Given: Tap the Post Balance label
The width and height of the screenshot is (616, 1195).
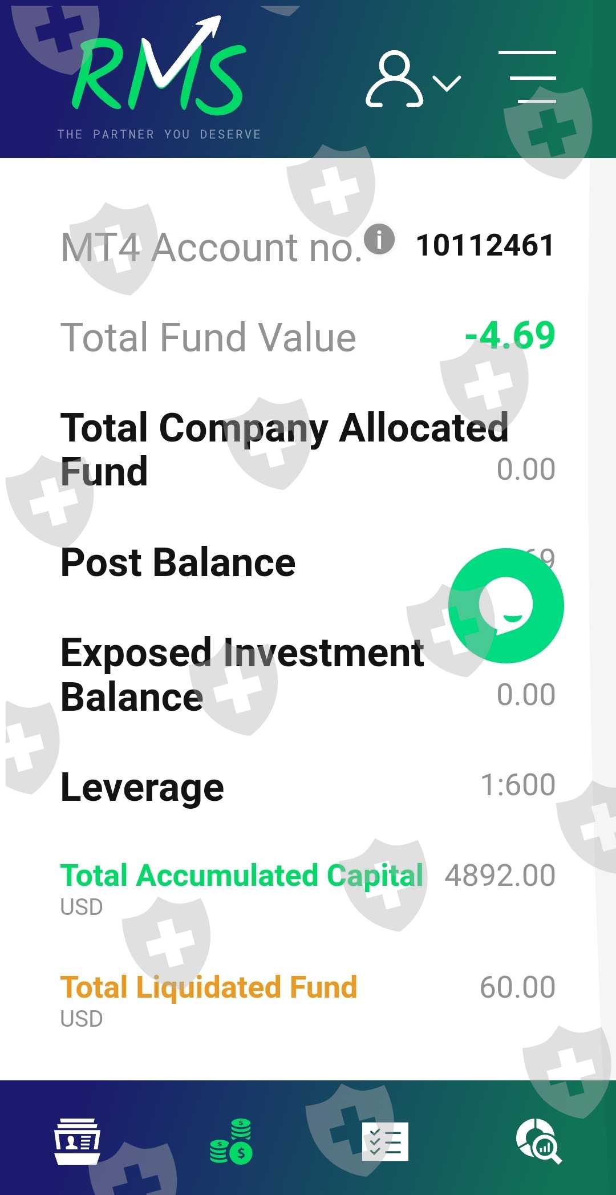Looking at the screenshot, I should pyautogui.click(x=178, y=563).
